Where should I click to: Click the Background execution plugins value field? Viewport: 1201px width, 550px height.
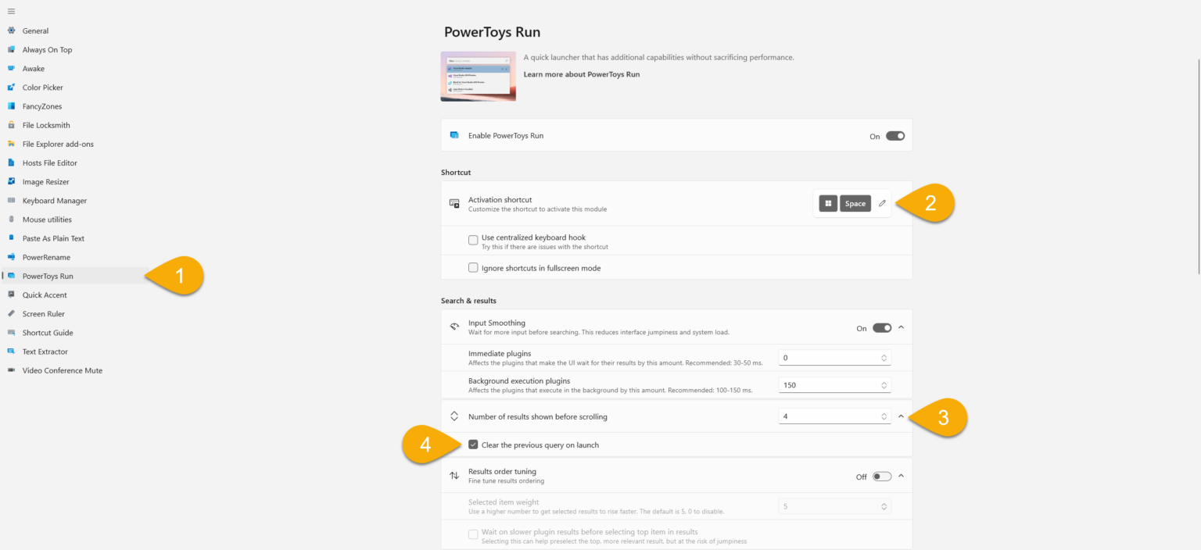pos(827,385)
